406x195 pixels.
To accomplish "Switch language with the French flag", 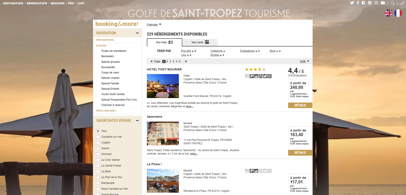I will pyautogui.click(x=398, y=13).
